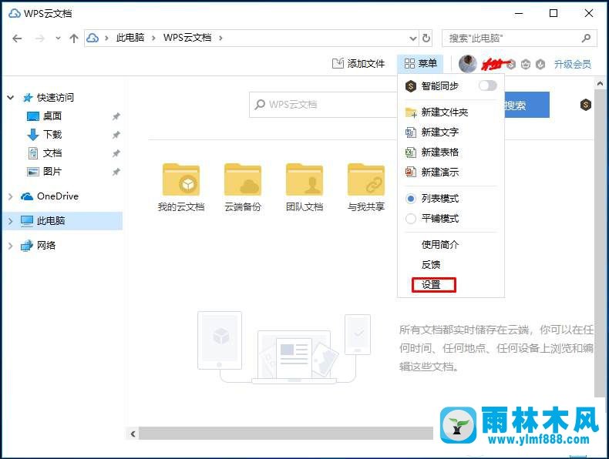The height and width of the screenshot is (459, 609).
Task: Click the horizontal scrollbar left arrow
Action: 133,434
